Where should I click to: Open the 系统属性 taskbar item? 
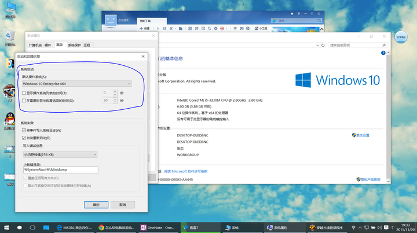click(285, 228)
